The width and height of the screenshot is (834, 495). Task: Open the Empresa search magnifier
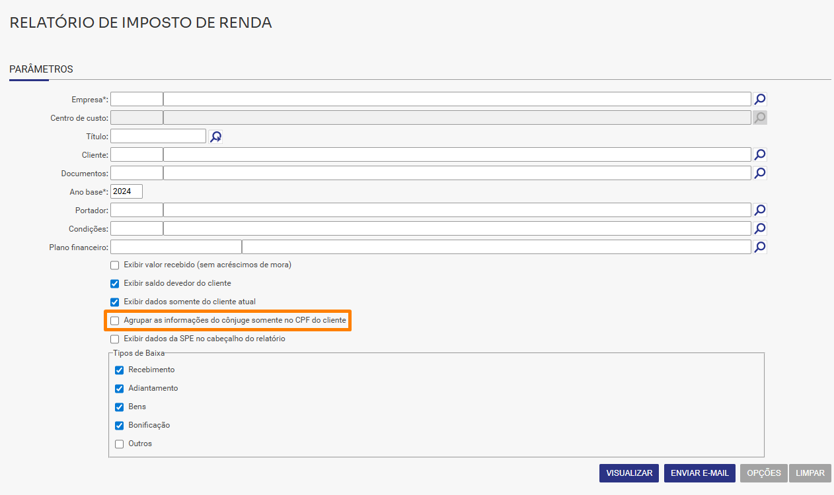click(x=760, y=99)
